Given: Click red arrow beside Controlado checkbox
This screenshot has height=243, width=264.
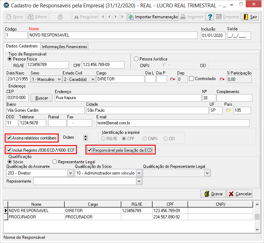Looking at the screenshot, I should [x=222, y=79].
